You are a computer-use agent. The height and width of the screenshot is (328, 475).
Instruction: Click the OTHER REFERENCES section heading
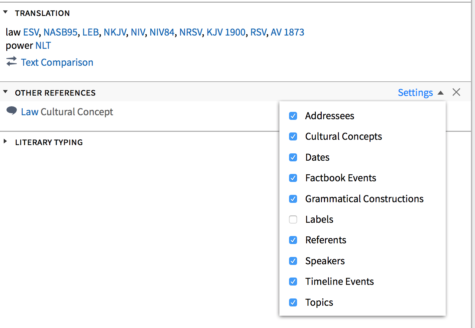(x=55, y=93)
